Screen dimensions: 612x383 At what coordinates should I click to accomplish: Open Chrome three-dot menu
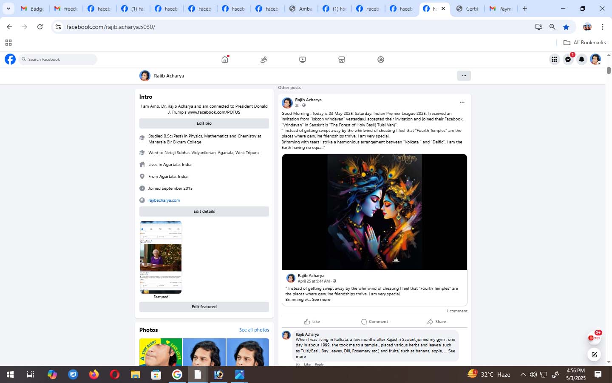tap(602, 27)
